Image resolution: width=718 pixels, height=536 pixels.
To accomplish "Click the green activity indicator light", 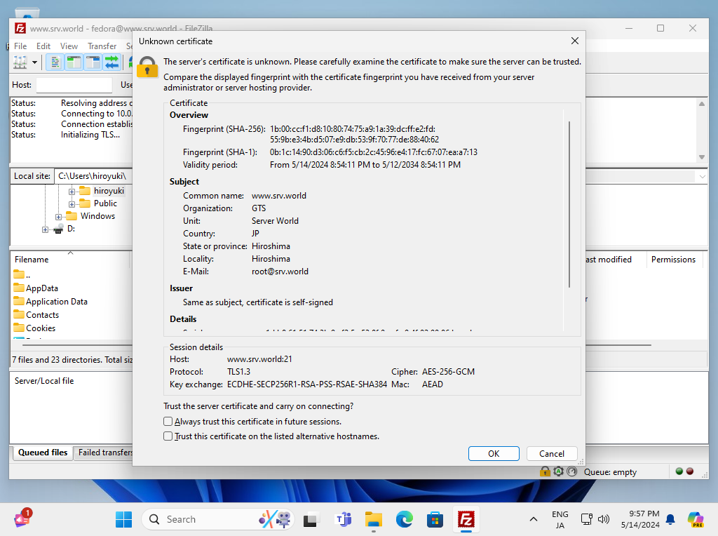I will [x=679, y=471].
